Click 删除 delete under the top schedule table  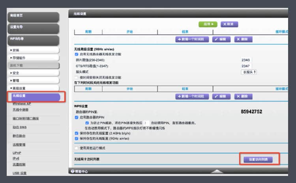tap(244, 39)
